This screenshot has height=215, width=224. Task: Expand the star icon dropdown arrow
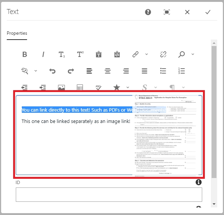pos(128,87)
